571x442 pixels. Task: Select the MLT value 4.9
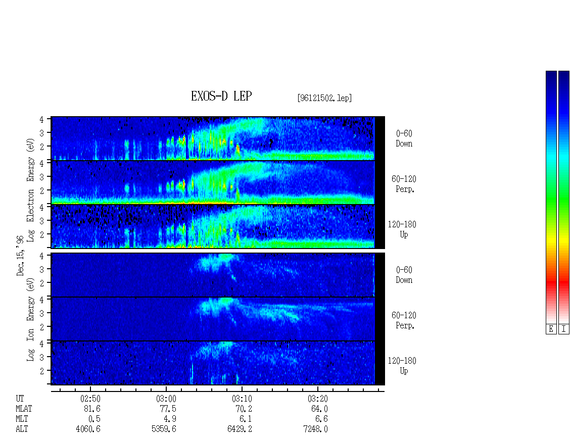[x=170, y=419]
